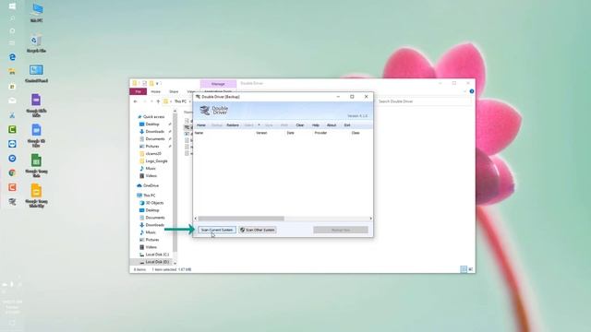The width and height of the screenshot is (591, 332).
Task: Switch Explorer to details view icon
Action: [x=464, y=269]
